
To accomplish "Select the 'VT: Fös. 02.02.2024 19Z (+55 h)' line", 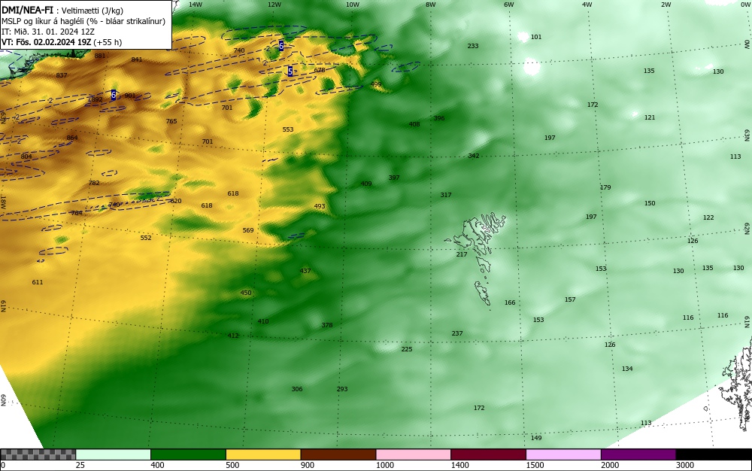I will 62,42.
